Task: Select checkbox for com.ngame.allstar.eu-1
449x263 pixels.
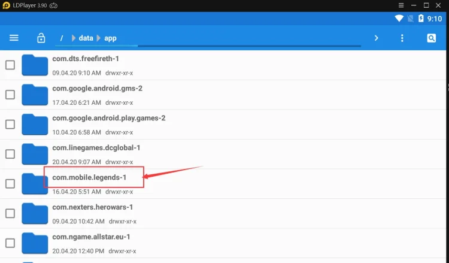Action: pos(10,243)
